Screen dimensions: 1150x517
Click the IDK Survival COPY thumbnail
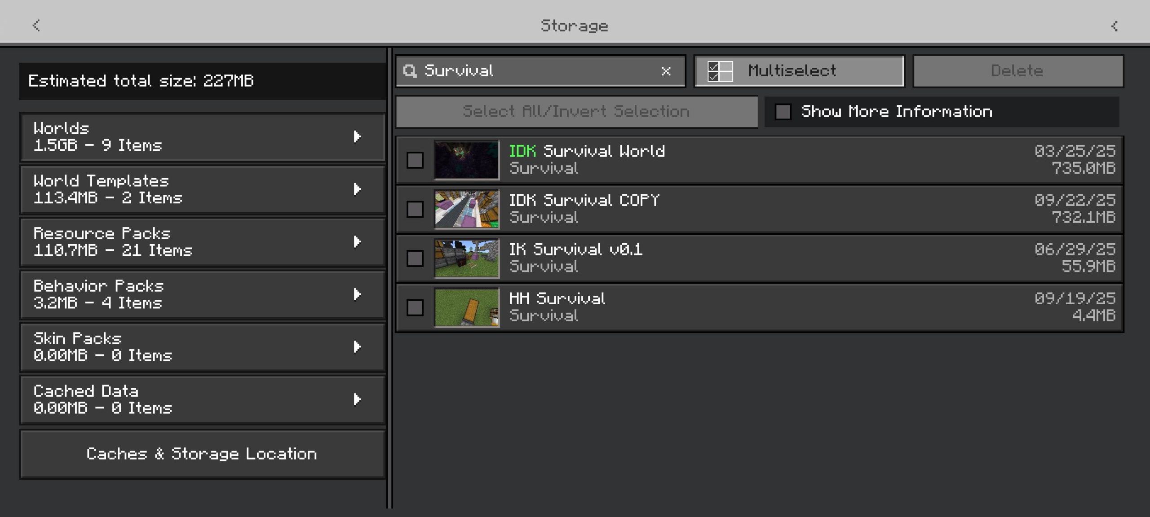(x=466, y=209)
